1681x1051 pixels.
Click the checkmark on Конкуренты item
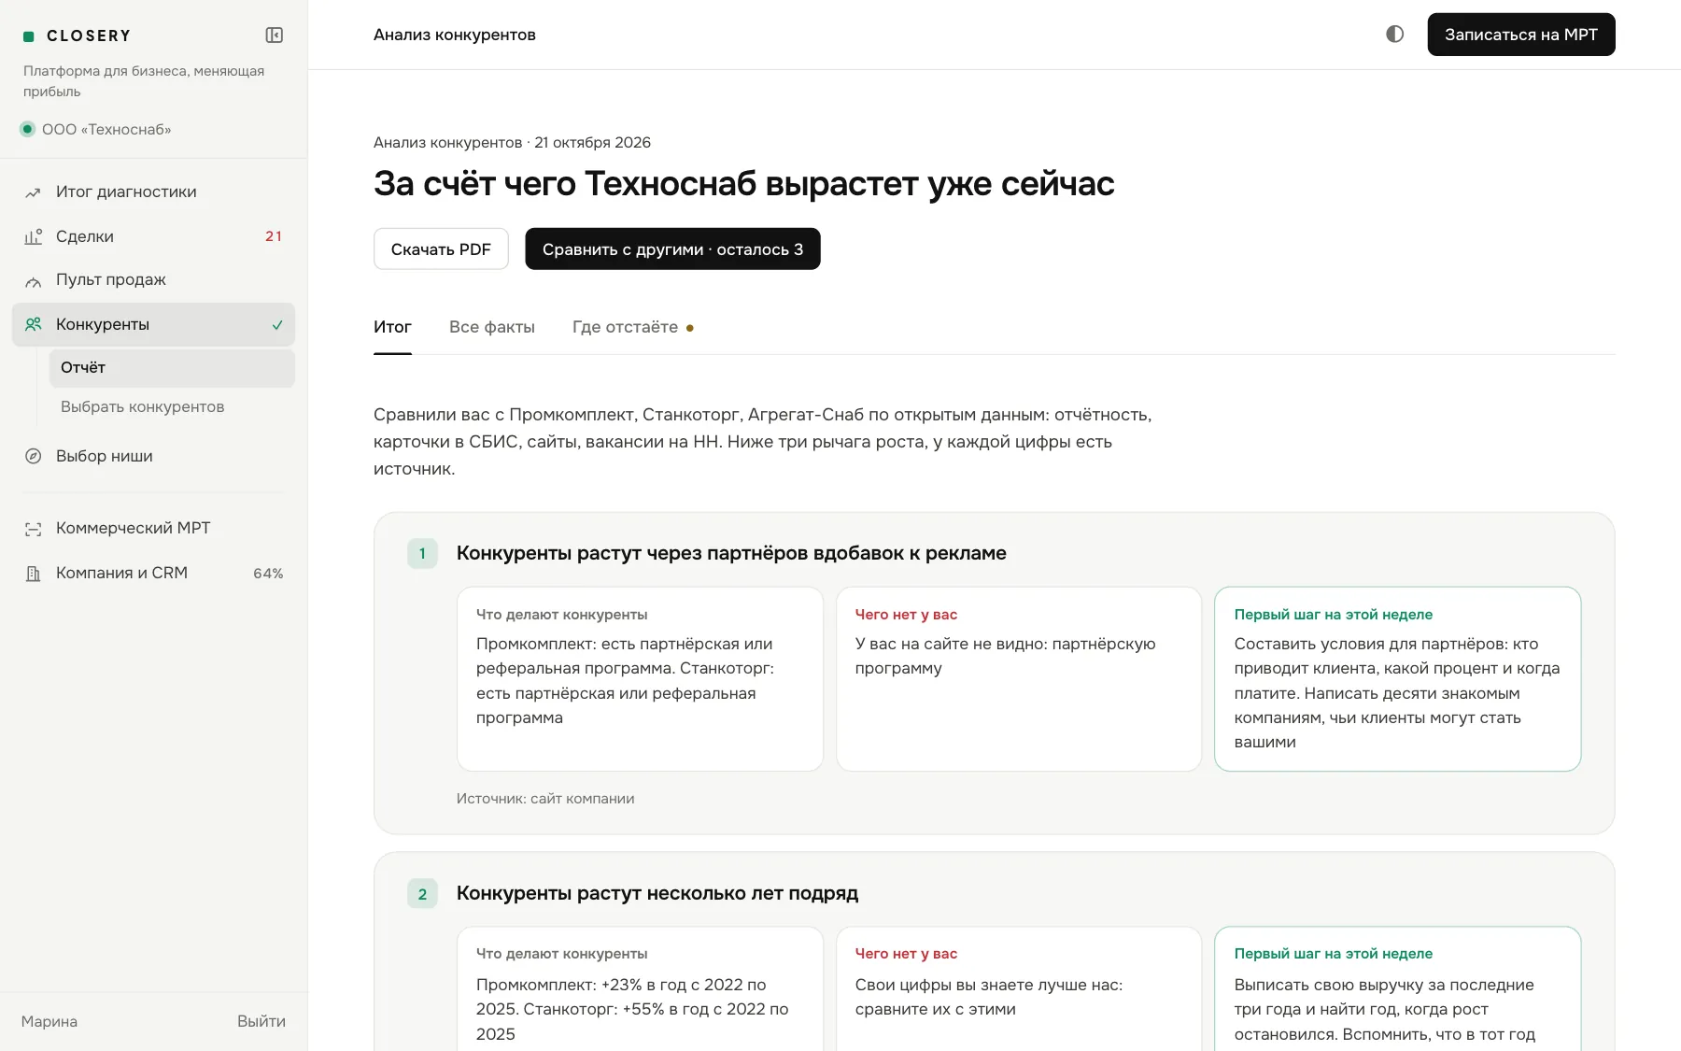click(x=277, y=324)
